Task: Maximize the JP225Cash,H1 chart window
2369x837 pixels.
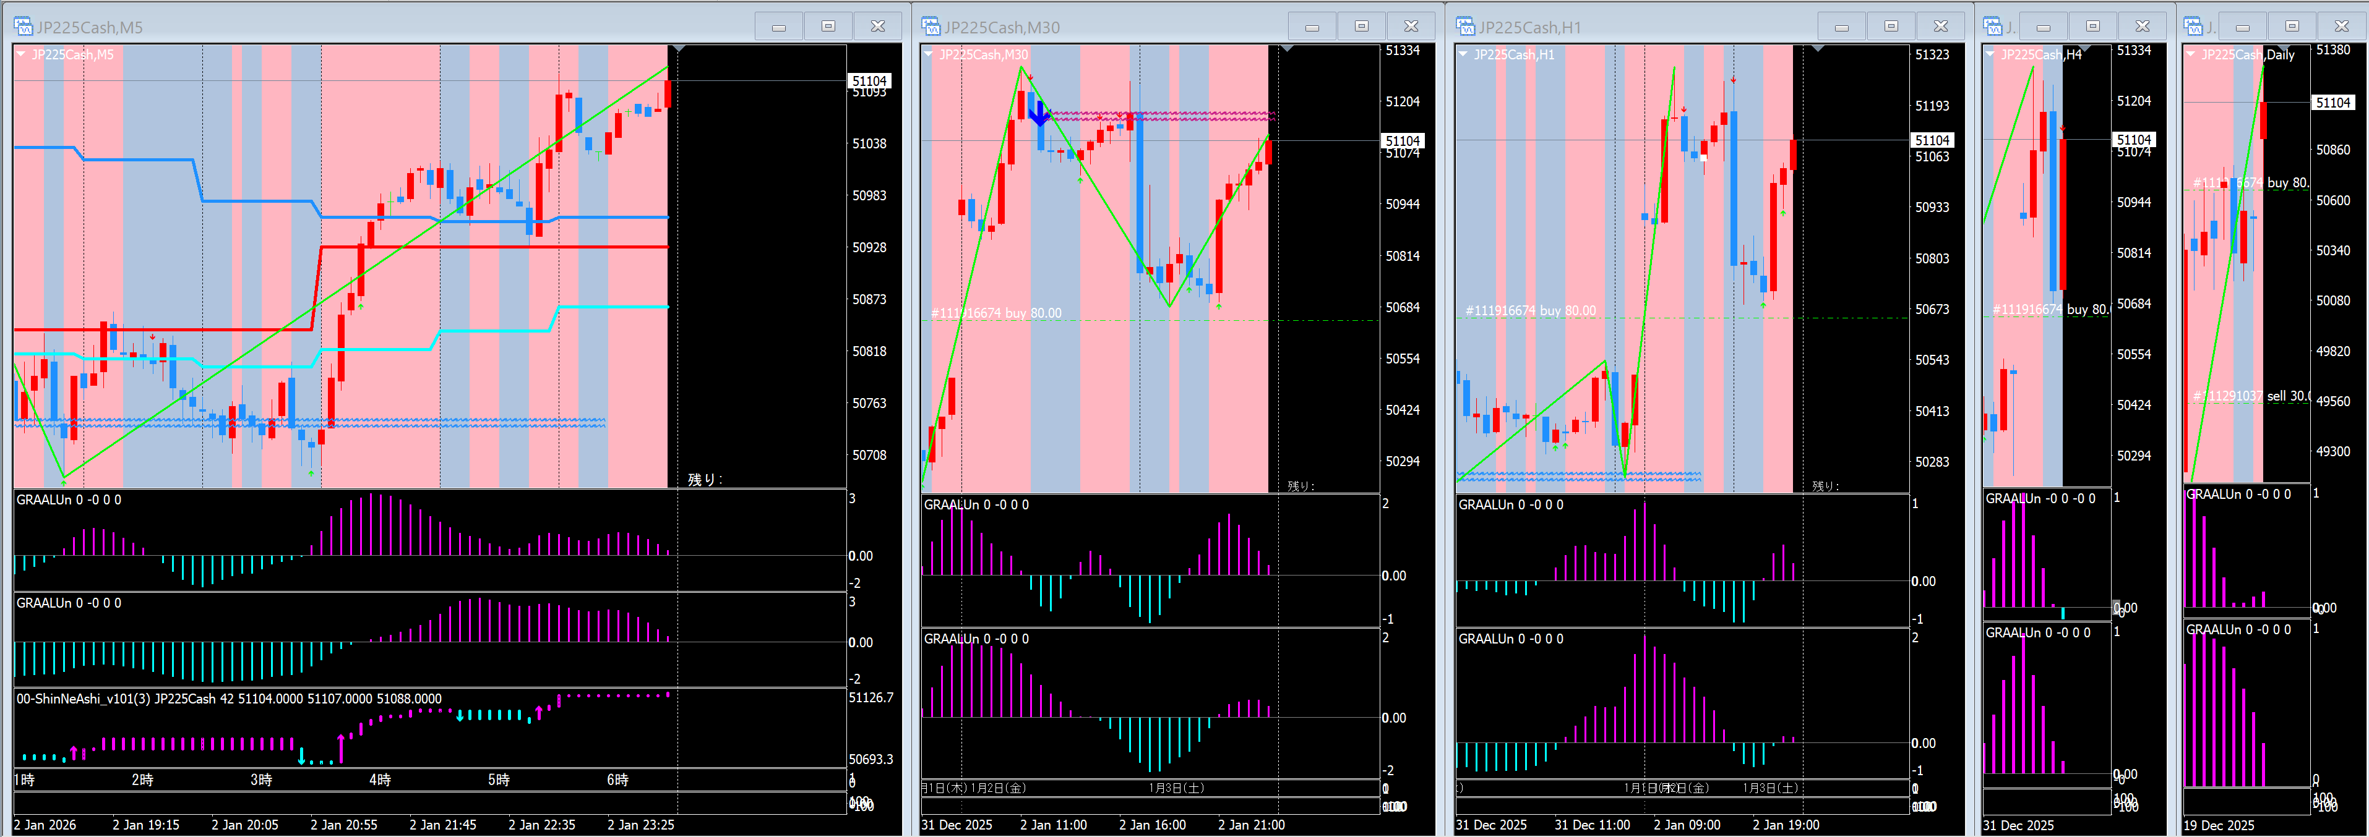Action: (x=1891, y=27)
